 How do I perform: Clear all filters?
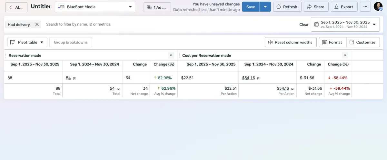tap(304, 25)
